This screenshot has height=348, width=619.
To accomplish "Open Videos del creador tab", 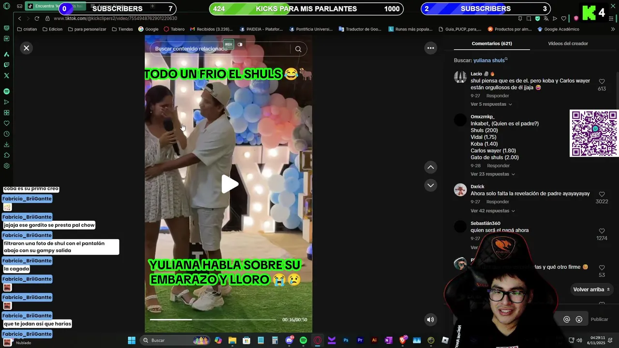I will 568,43.
